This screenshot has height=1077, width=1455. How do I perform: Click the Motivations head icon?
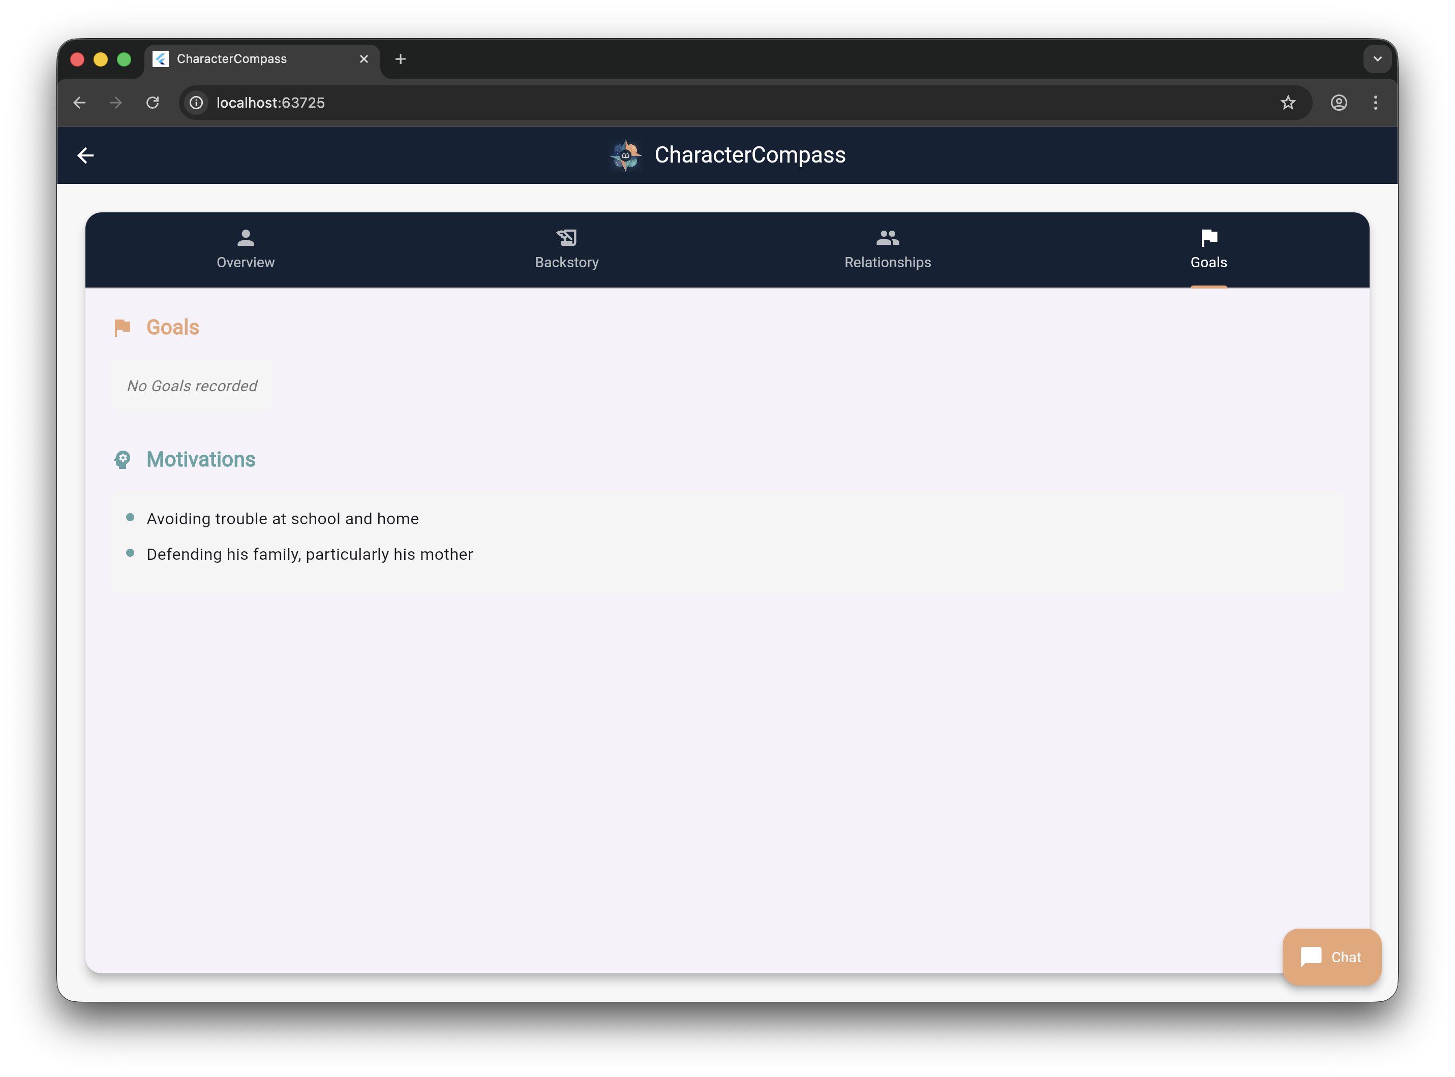pos(122,460)
